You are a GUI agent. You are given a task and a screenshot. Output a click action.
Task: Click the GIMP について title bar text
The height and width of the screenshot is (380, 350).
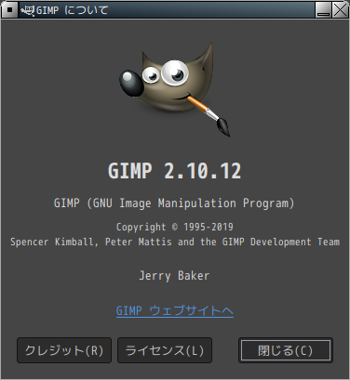(x=73, y=10)
